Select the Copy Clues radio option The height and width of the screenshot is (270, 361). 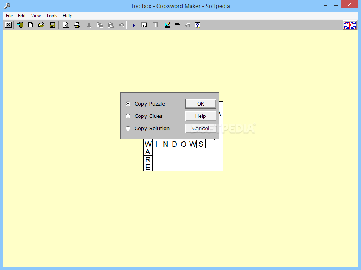pos(128,116)
